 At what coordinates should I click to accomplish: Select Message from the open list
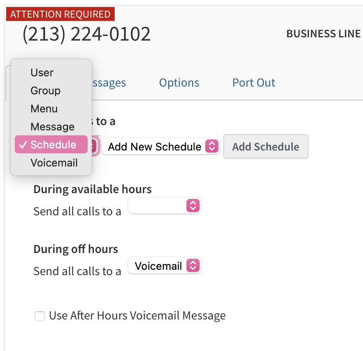click(x=52, y=127)
